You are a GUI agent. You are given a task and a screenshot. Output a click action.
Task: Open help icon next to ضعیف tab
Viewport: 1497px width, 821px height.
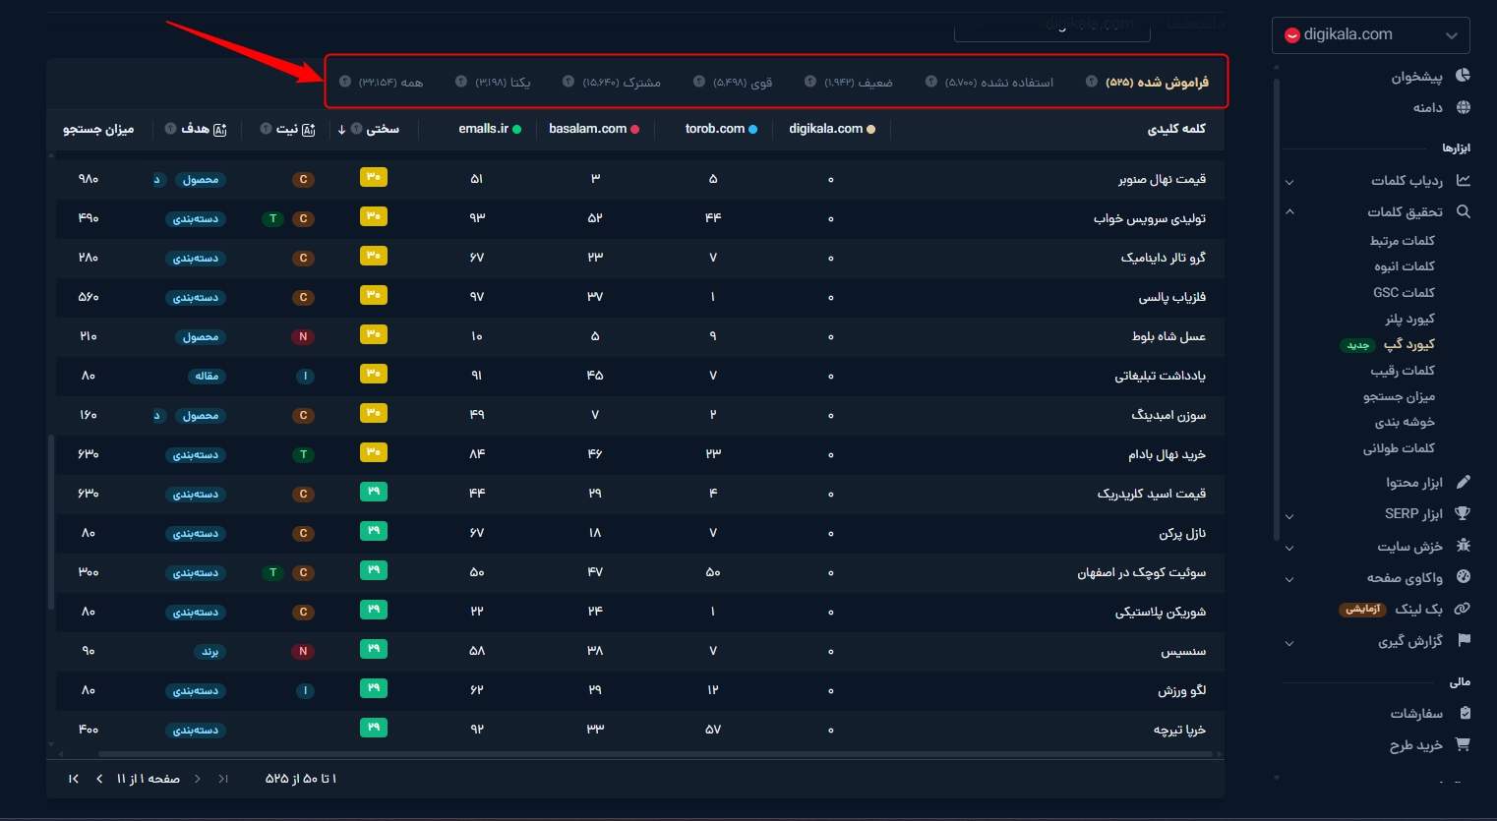[809, 82]
